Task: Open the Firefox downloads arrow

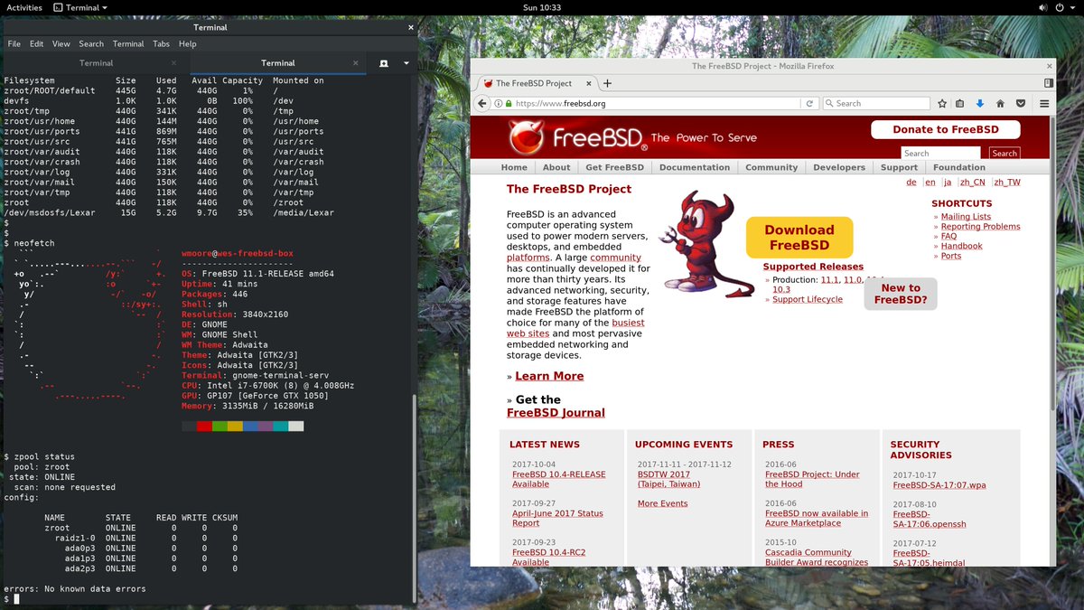Action: click(980, 103)
